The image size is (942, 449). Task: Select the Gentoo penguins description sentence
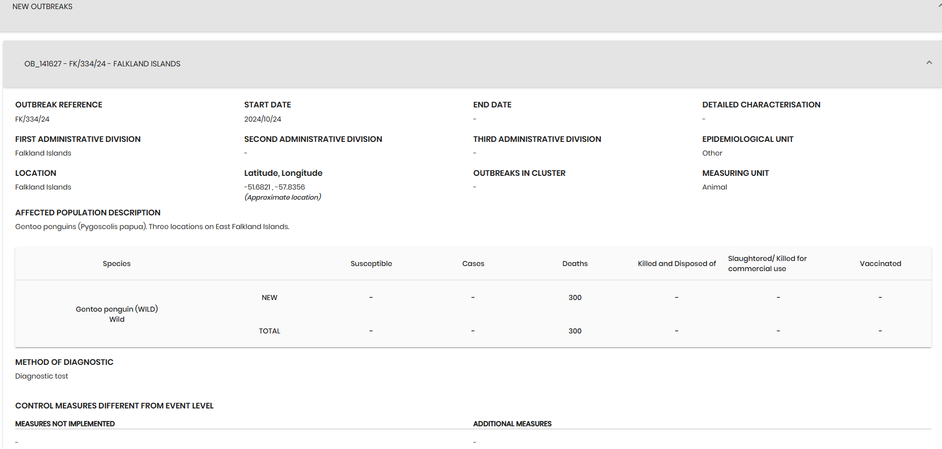(x=152, y=227)
